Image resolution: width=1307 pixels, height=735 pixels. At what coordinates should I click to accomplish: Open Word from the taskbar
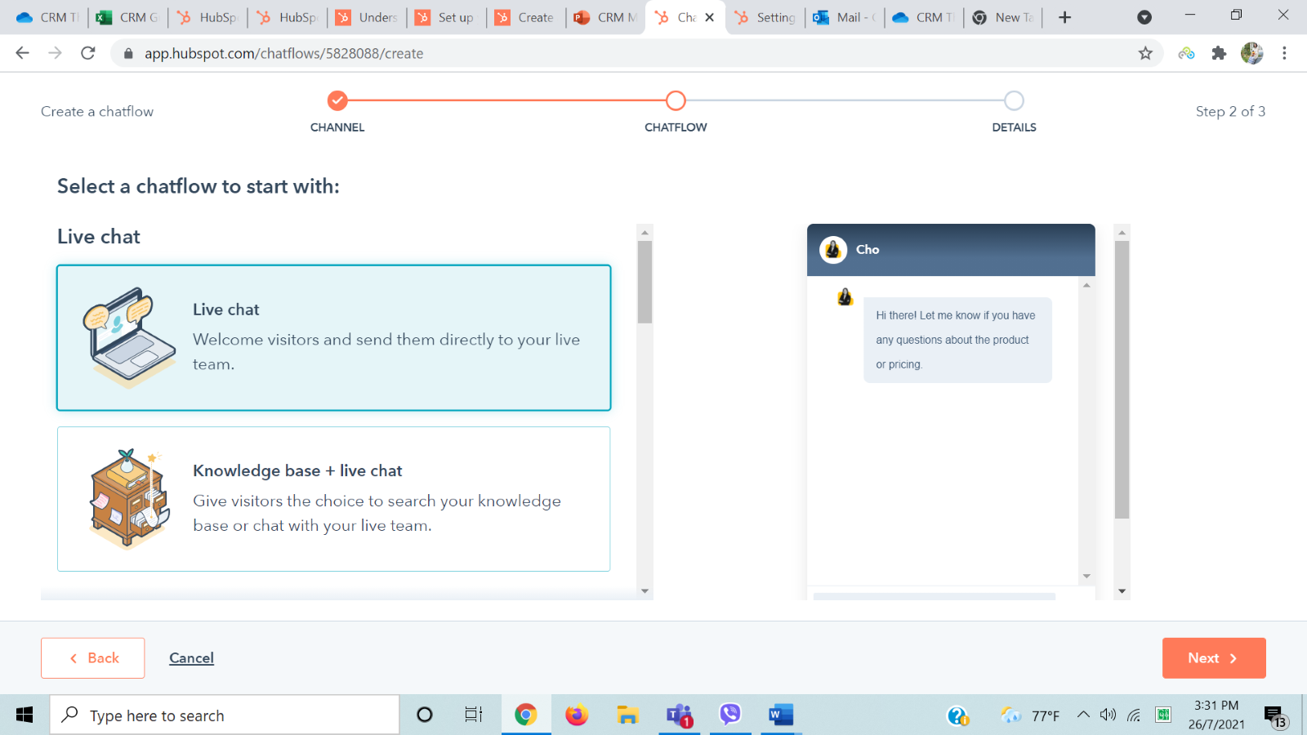coord(781,715)
